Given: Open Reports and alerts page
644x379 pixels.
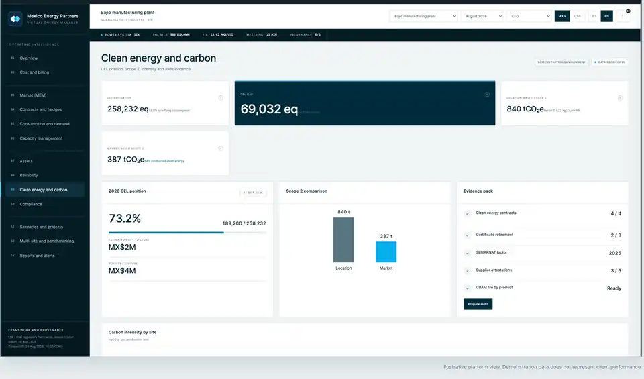Looking at the screenshot, I should point(45,256).
